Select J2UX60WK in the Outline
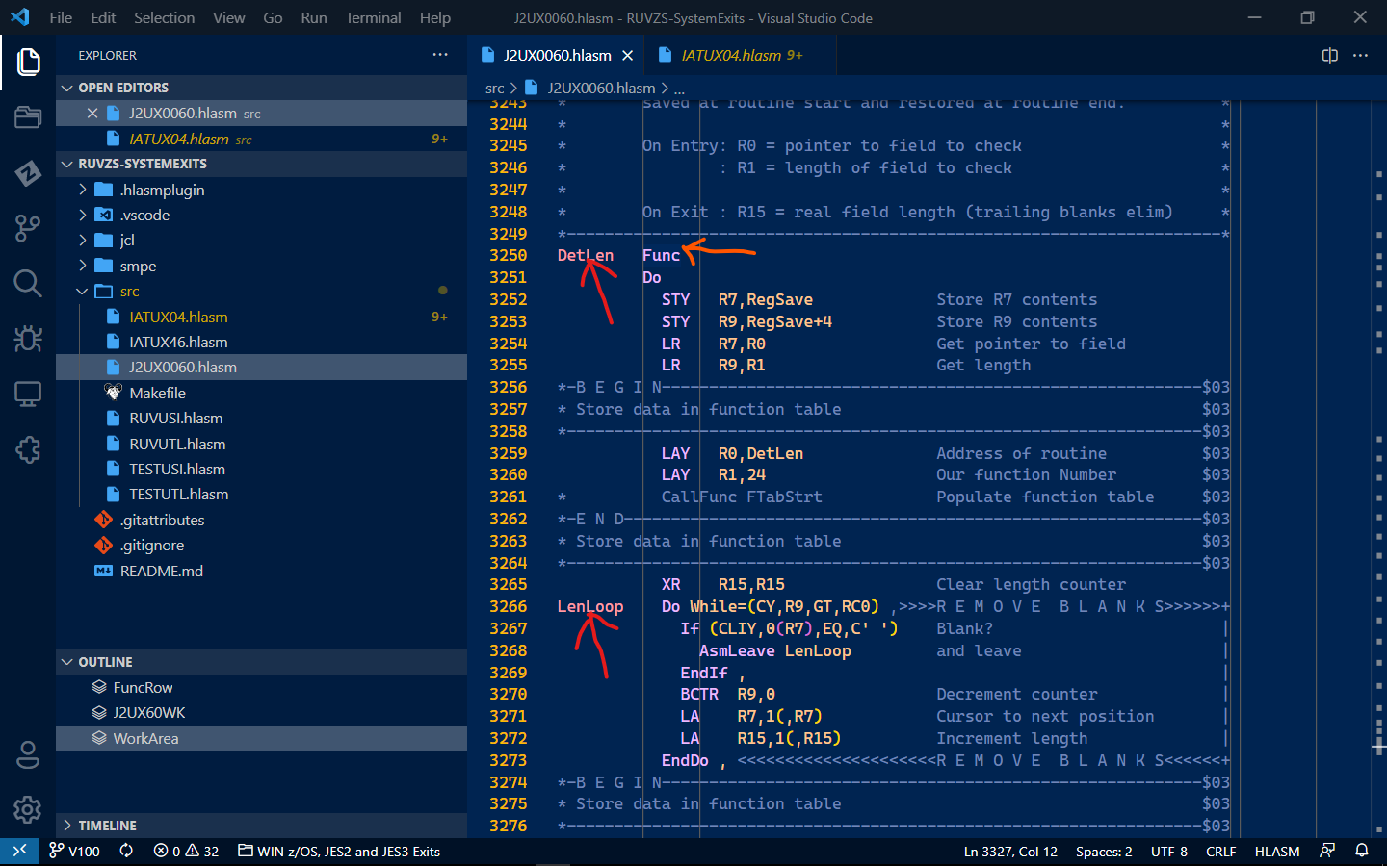The width and height of the screenshot is (1387, 866). point(149,713)
